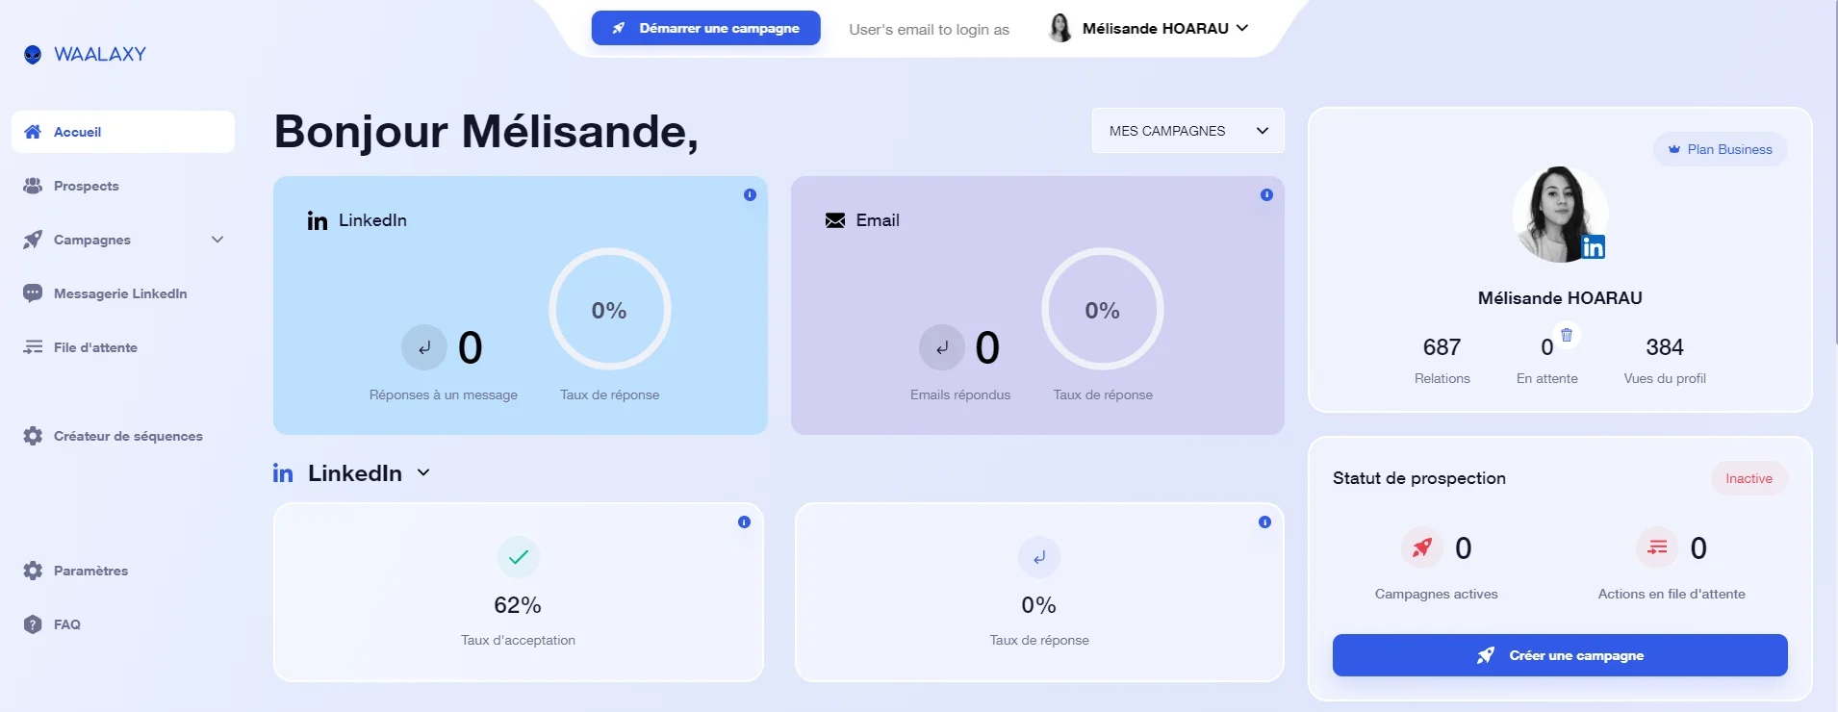Click the Paramètres gear icon

pos(33,571)
